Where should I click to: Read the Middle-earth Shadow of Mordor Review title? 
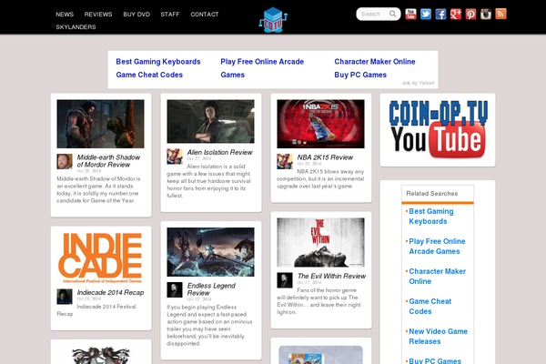[108, 161]
